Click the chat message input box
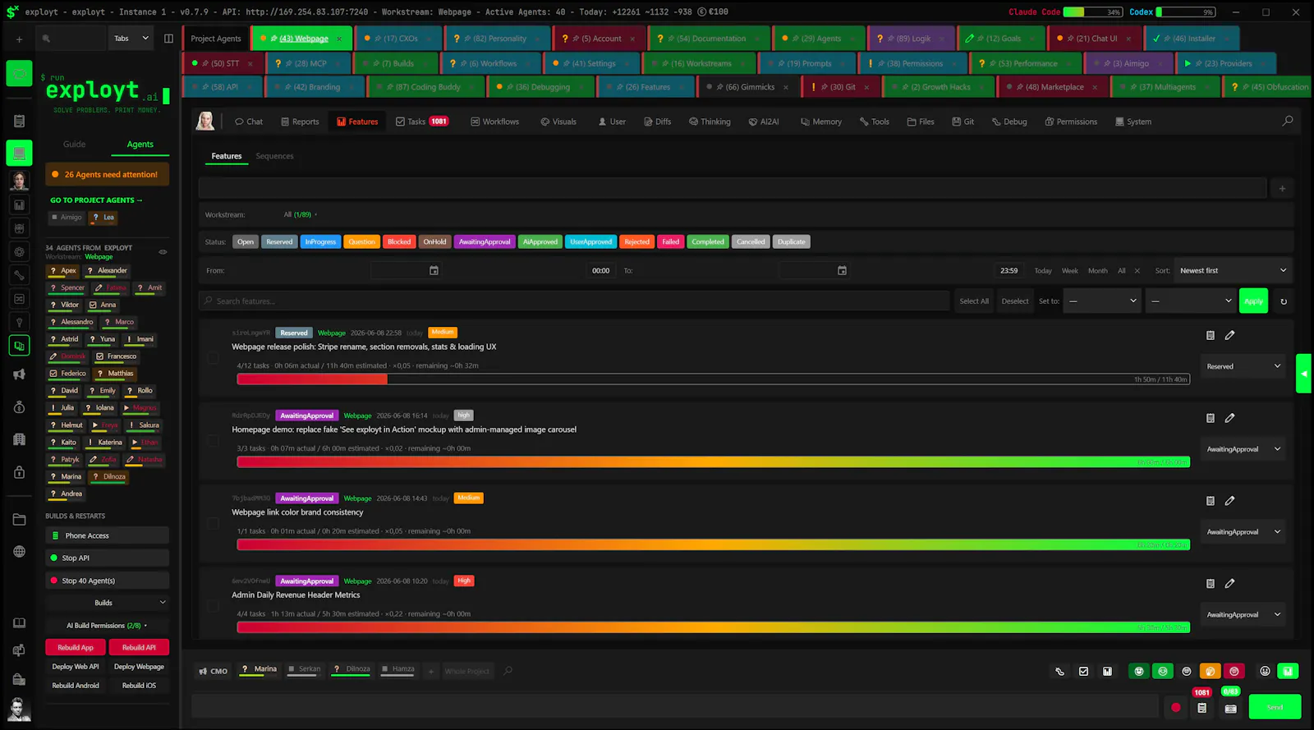 pos(673,707)
